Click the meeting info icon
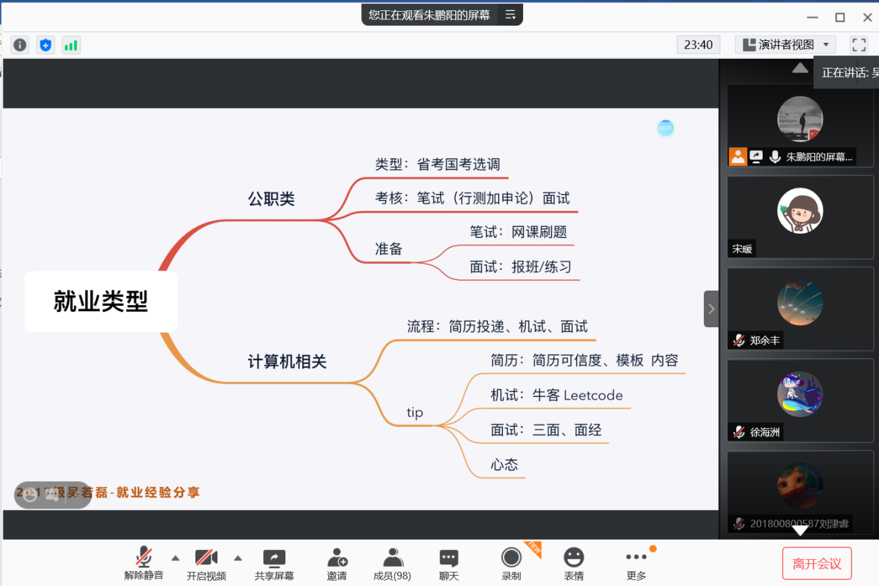The height and width of the screenshot is (586, 879). 20,45
